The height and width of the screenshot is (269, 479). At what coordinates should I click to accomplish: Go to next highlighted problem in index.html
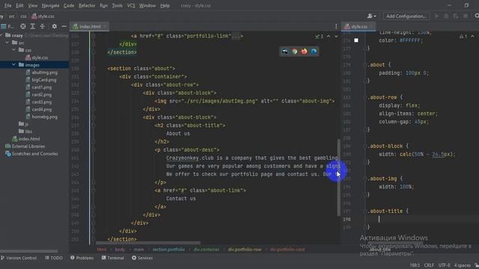click(x=336, y=37)
